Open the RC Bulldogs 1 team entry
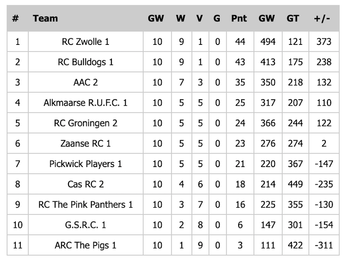The image size is (343, 261). pyautogui.click(x=85, y=62)
